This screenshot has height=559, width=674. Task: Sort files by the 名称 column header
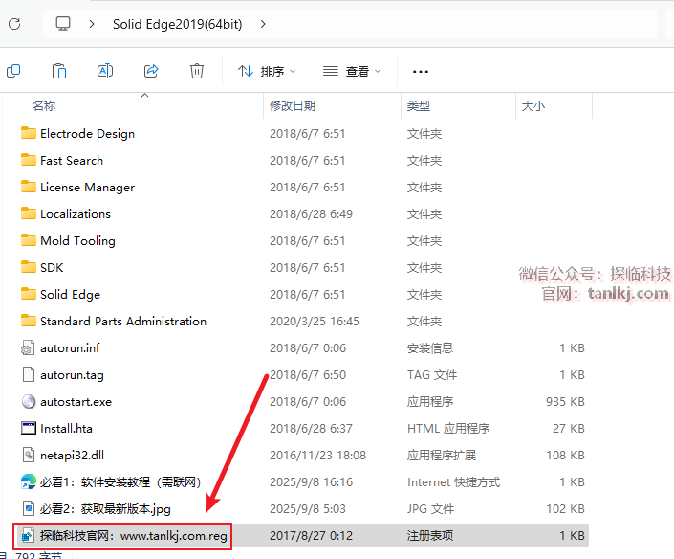click(x=44, y=106)
